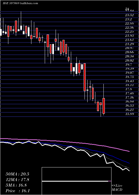The width and height of the screenshot is (139, 195).
Task: Select the 21.93 price axis label
Action: [x=130, y=36]
